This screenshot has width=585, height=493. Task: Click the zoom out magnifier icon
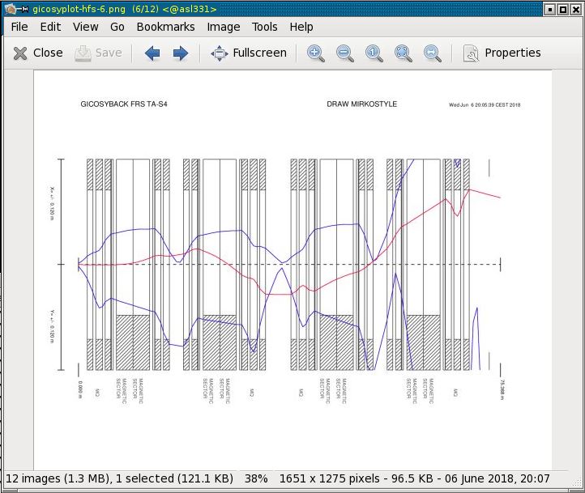click(345, 53)
